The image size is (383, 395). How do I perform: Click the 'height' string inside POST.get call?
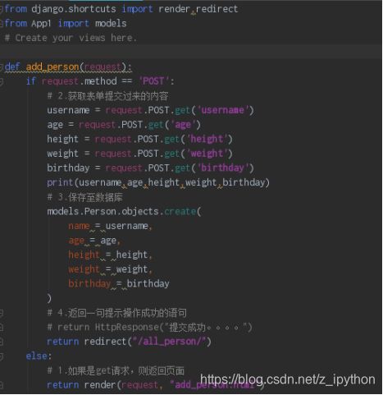coord(207,139)
